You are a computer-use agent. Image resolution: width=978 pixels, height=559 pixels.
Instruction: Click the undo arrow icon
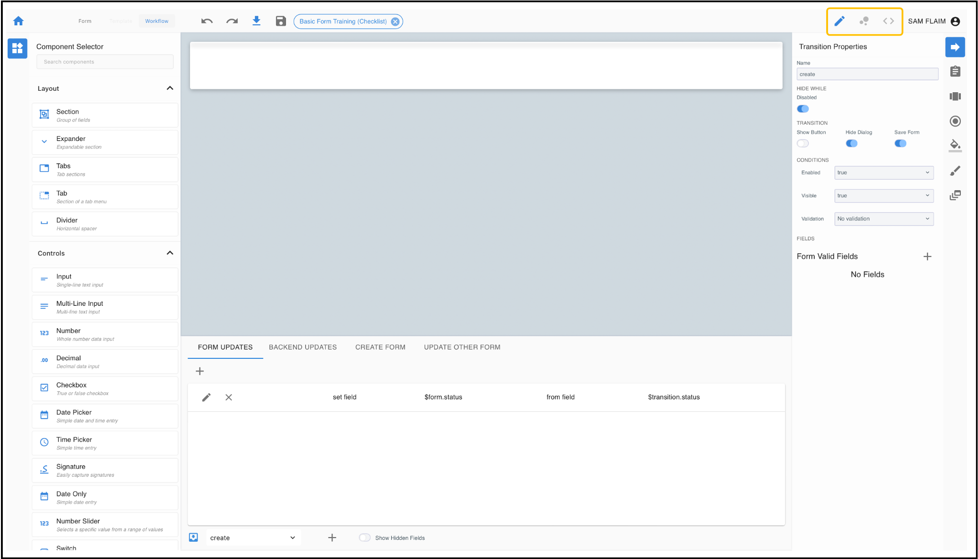pos(207,21)
